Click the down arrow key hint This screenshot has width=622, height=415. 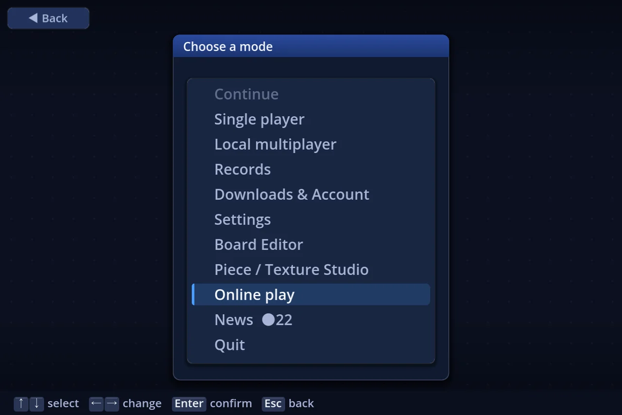[36, 403]
